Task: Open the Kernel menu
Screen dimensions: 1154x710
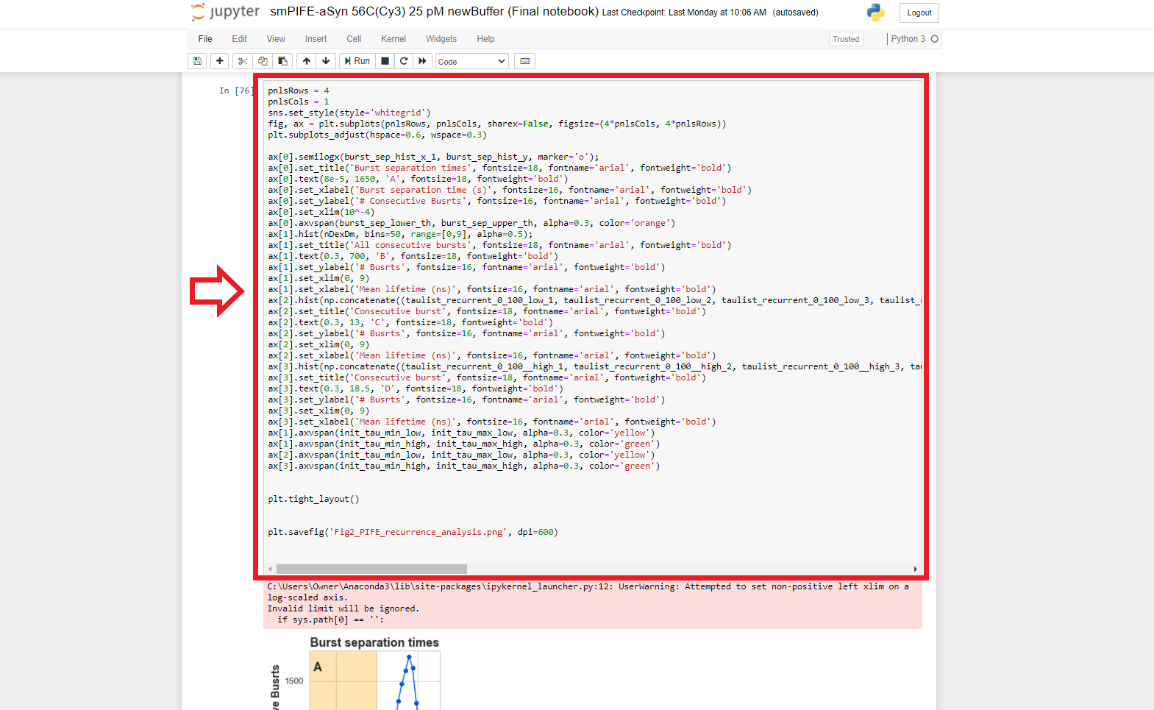Action: pyautogui.click(x=393, y=39)
